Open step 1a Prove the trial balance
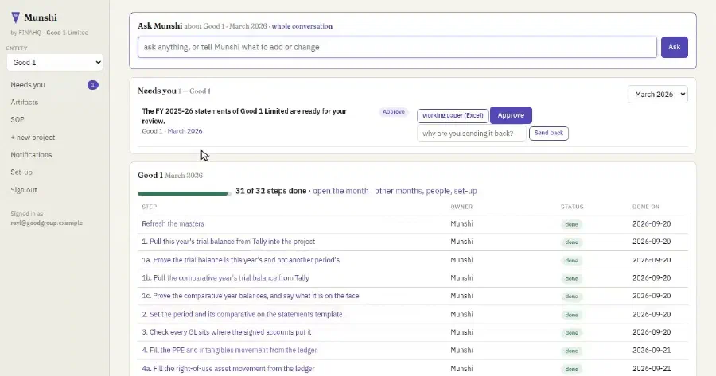This screenshot has height=376, width=716. (x=240, y=260)
